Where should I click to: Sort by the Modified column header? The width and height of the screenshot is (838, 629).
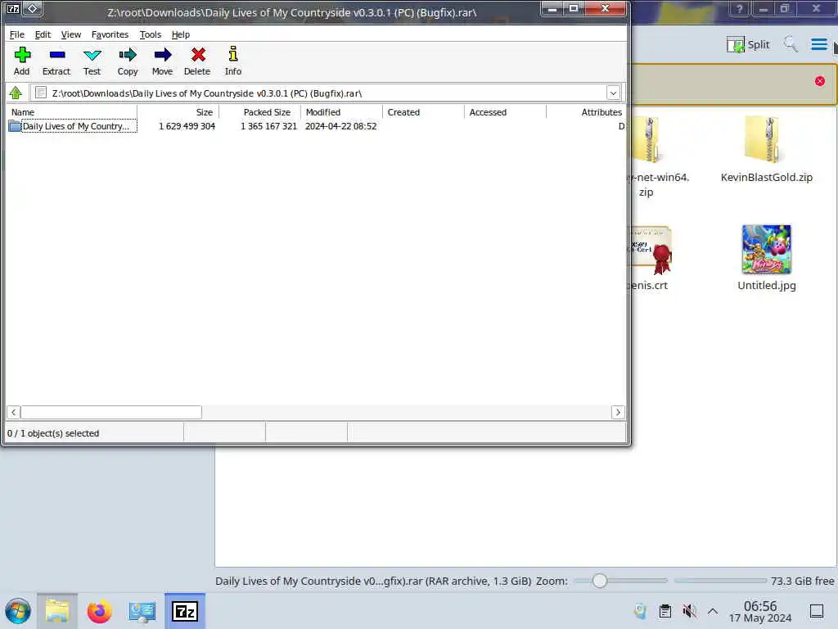[x=342, y=112]
